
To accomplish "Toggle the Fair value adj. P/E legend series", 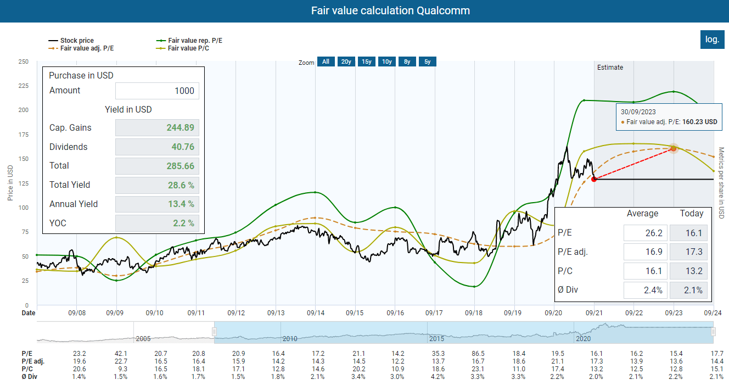I will [81, 48].
